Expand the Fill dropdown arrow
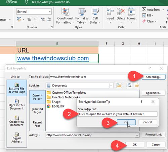Image resolution: width=168 pixels, height=152 pixels. coord(153,16)
